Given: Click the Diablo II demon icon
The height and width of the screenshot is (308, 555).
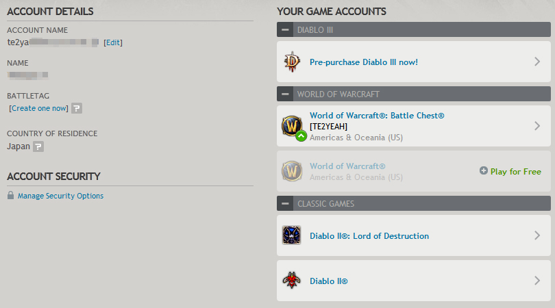Looking at the screenshot, I should pyautogui.click(x=292, y=281).
